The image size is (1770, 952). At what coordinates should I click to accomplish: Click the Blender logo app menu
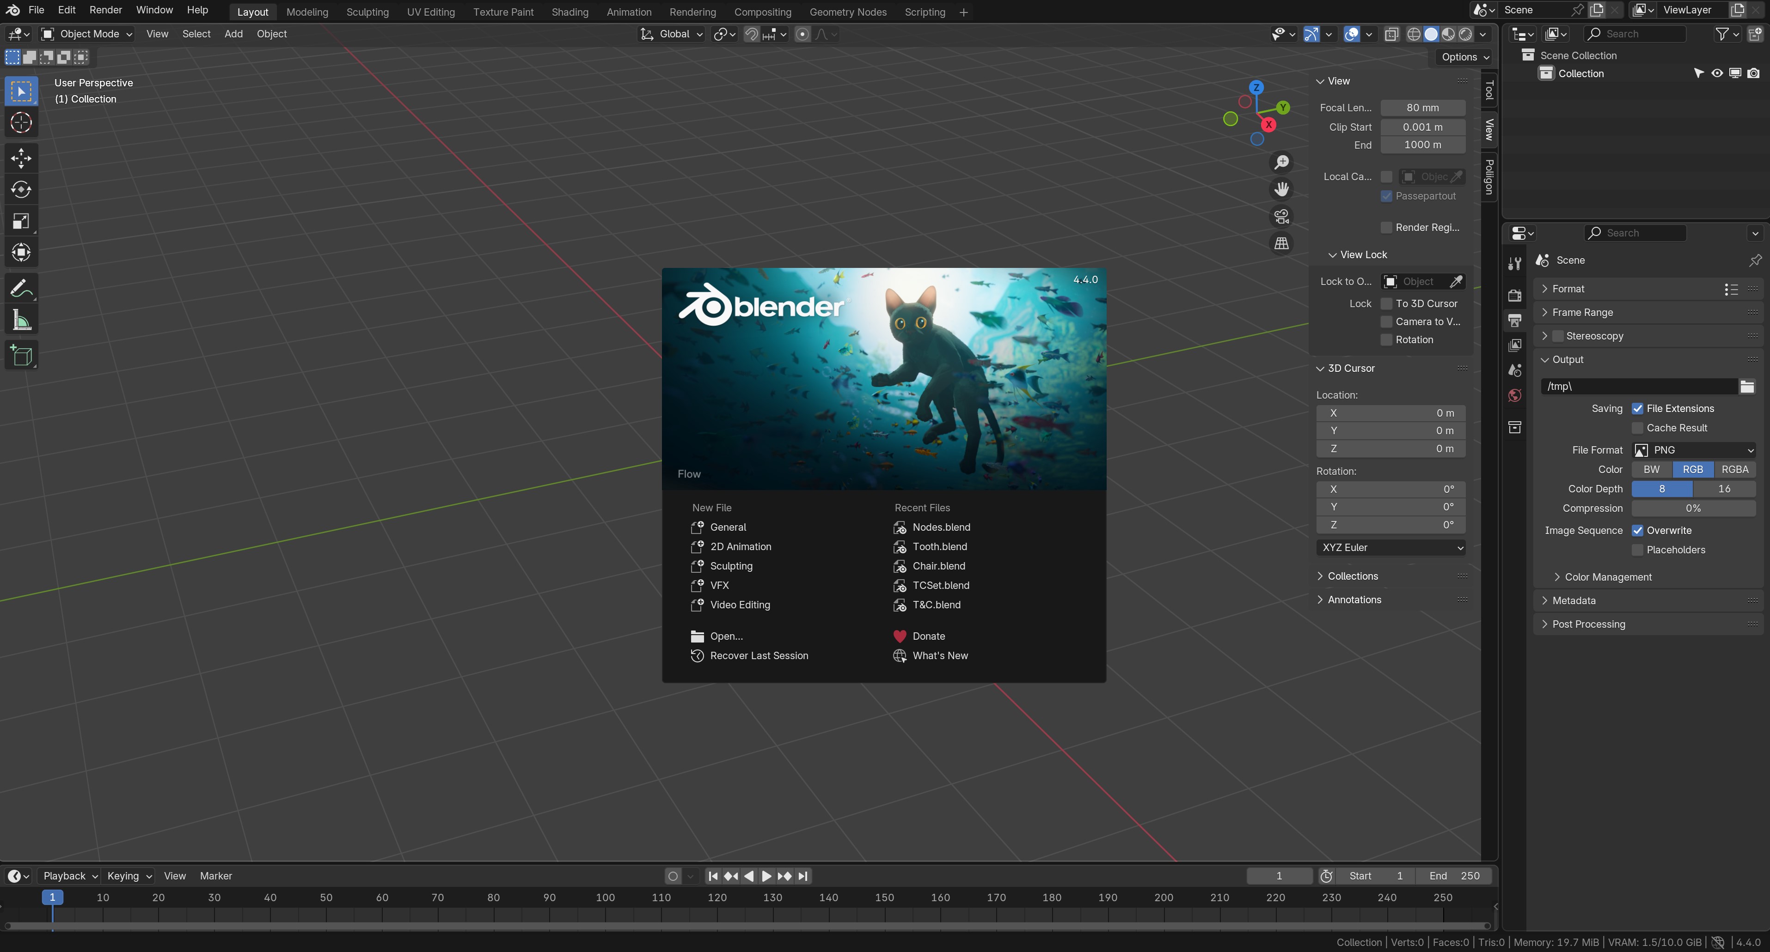[x=12, y=10]
